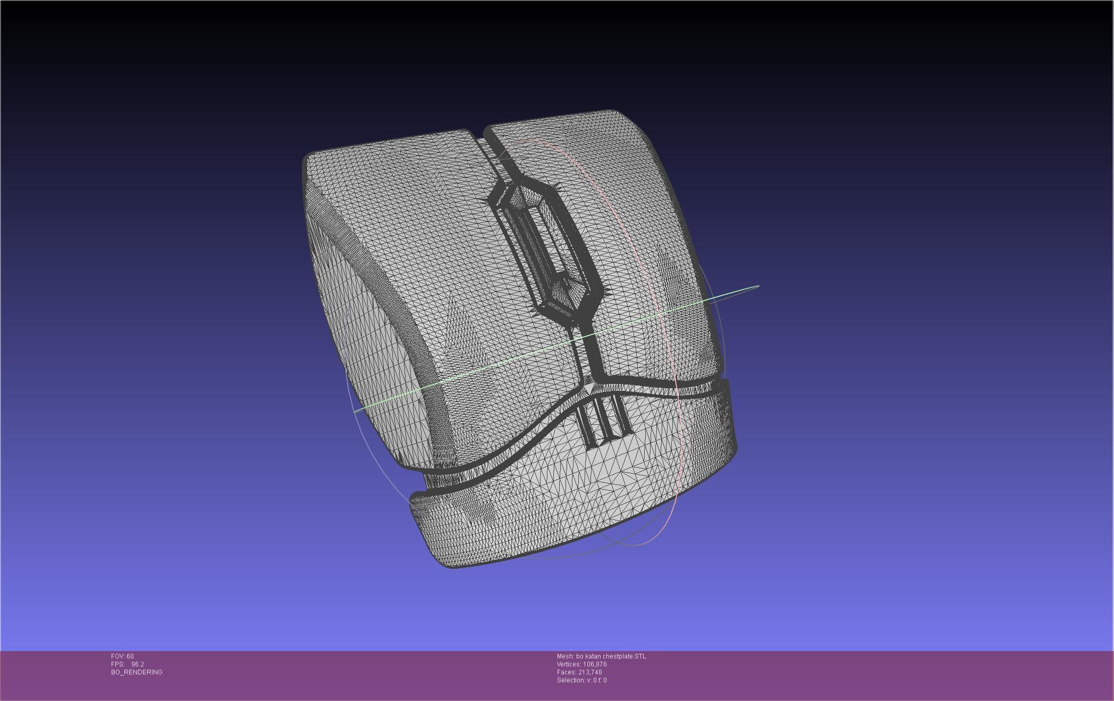Click the chestplate wireframe mesh model
The image size is (1114, 701).
coord(520,339)
